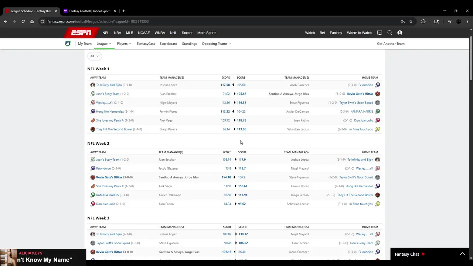The image size is (473, 266).
Task: Click Hung like Hernandez logo in Week 2
Action: (378, 186)
